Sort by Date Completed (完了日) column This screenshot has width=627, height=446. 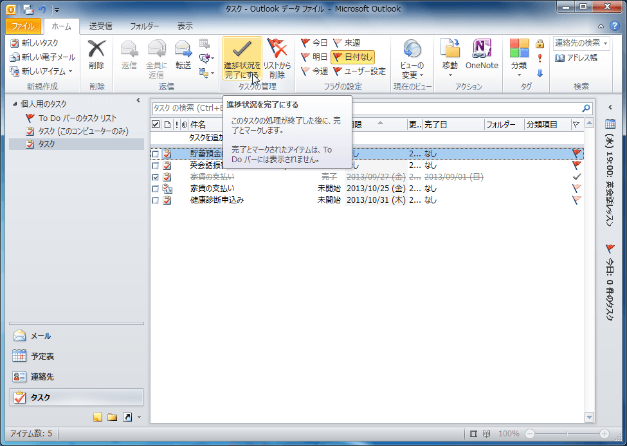[x=453, y=125]
